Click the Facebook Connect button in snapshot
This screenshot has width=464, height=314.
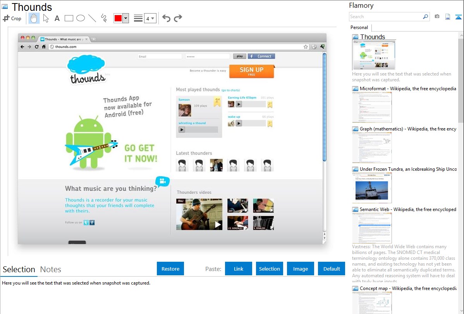261,56
